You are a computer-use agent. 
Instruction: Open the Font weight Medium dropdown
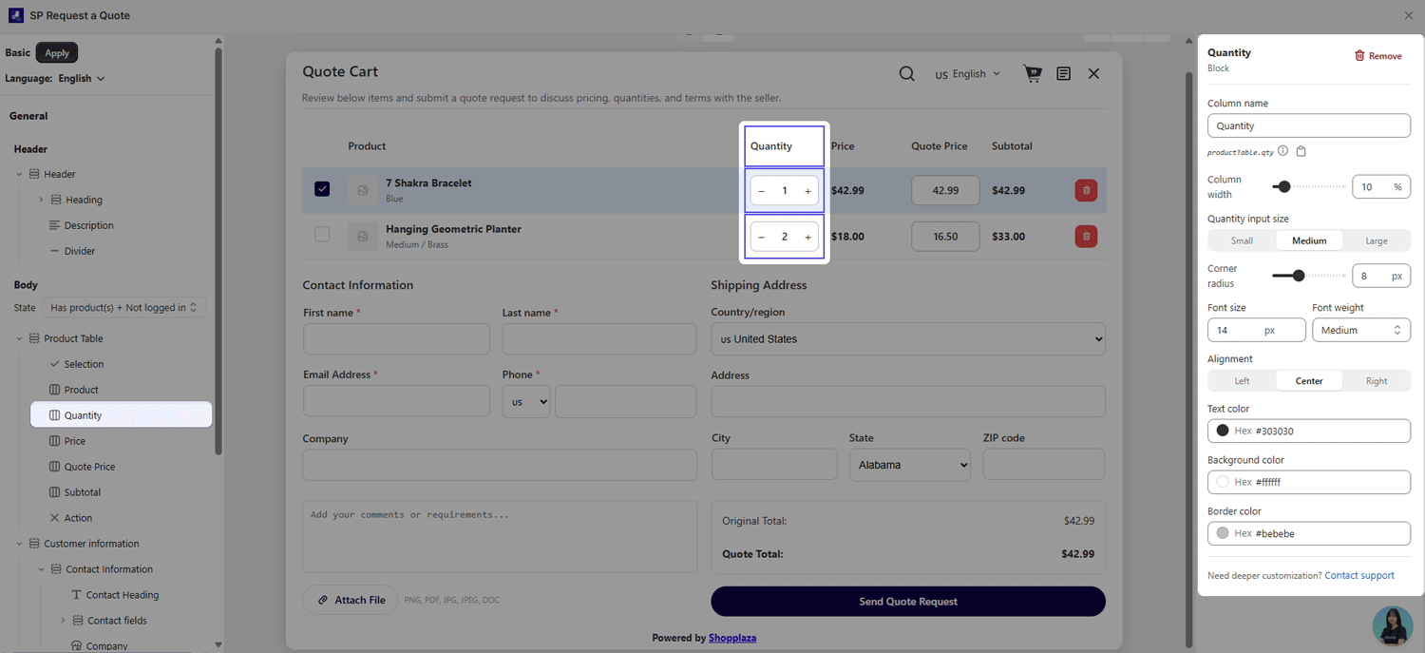pos(1360,330)
